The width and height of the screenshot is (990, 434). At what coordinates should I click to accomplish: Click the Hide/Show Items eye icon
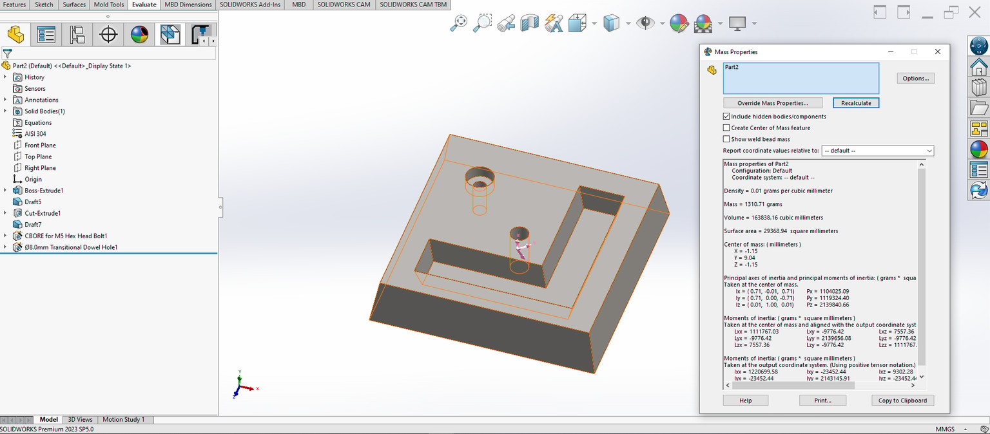pyautogui.click(x=645, y=23)
